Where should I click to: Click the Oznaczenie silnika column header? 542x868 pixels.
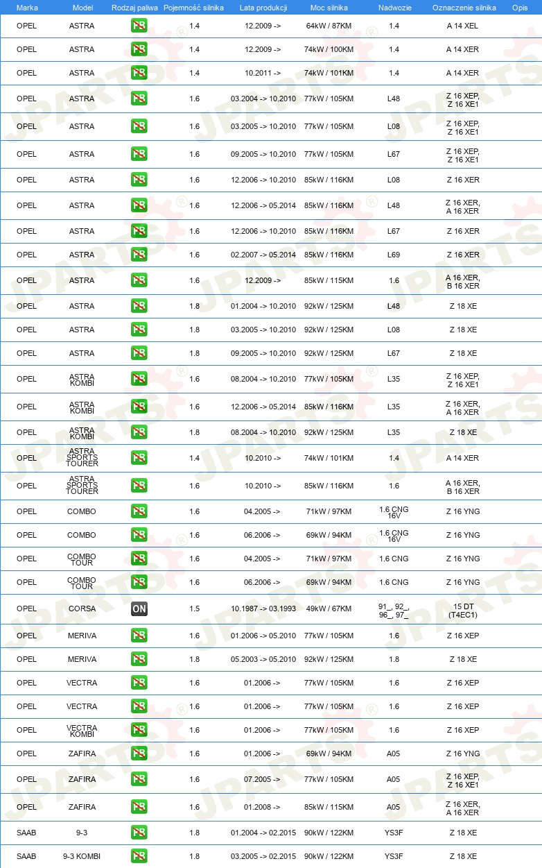coord(464,8)
